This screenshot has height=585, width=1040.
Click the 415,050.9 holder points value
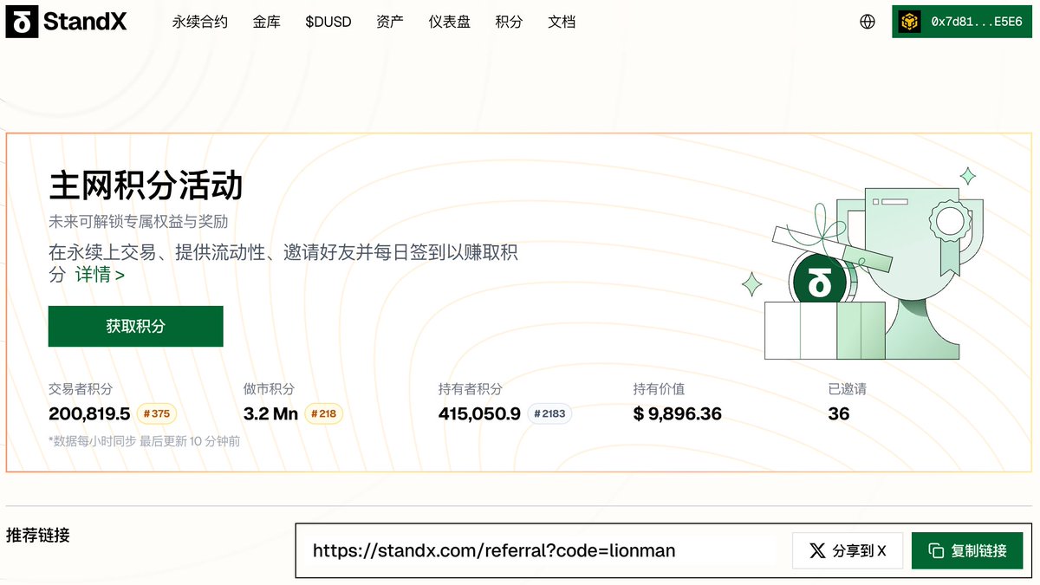[479, 413]
